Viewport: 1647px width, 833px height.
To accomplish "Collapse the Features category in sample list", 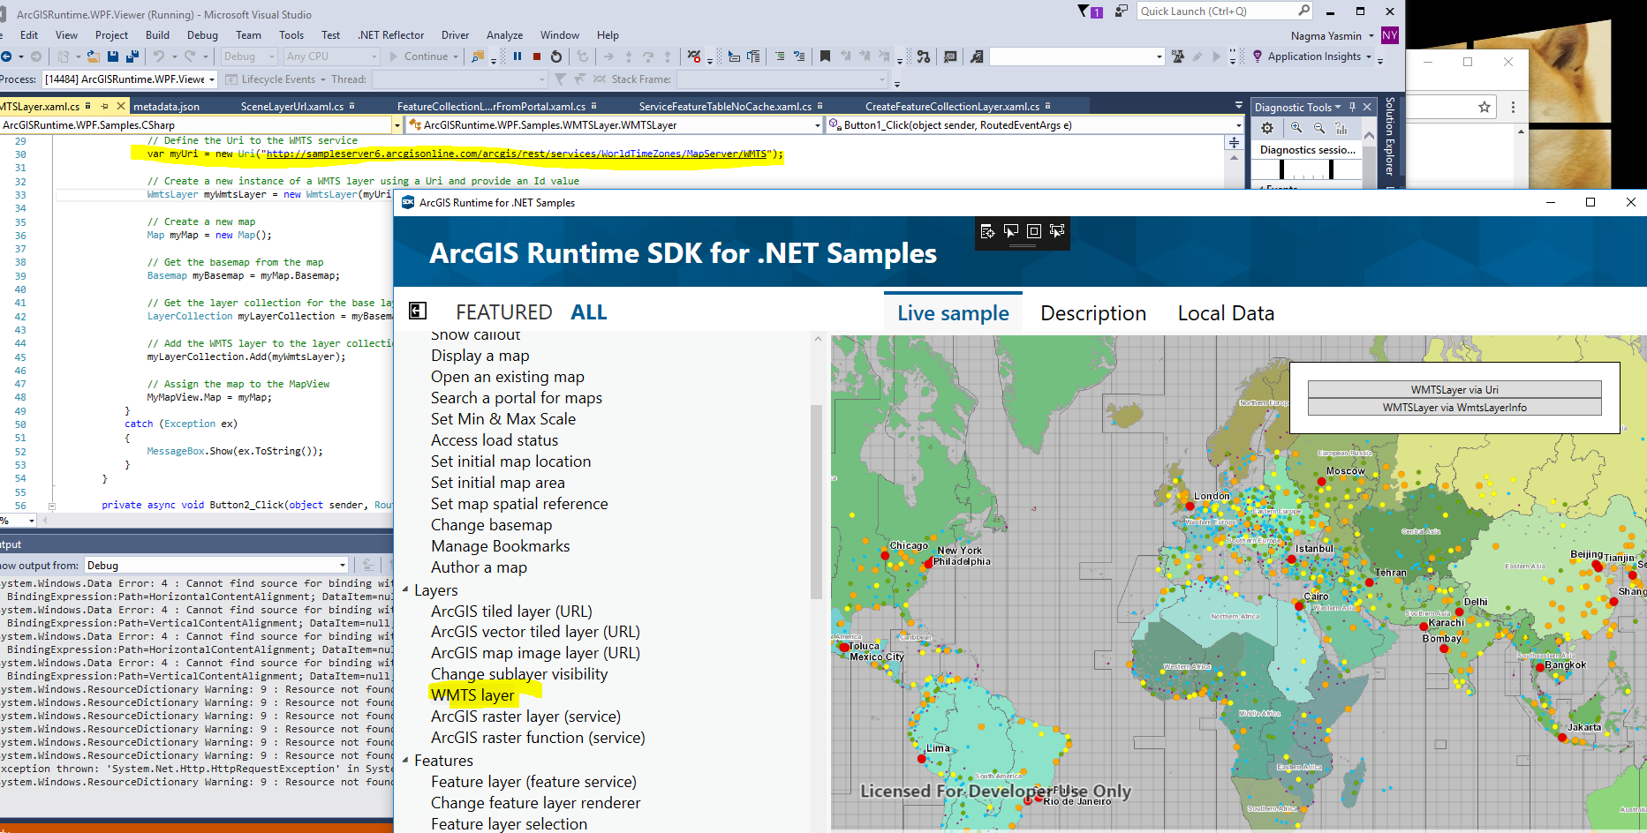I will [405, 760].
